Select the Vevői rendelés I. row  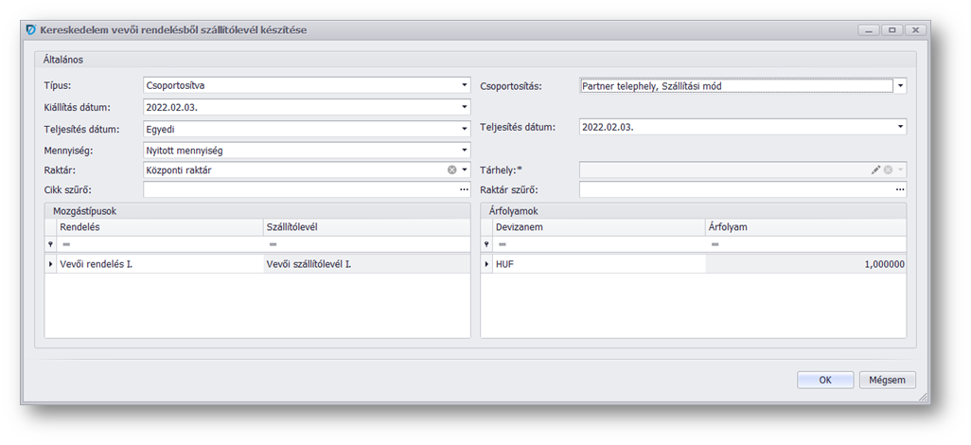click(x=156, y=264)
